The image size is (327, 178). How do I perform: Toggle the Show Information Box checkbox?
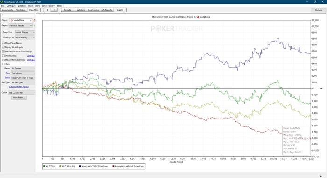pyautogui.click(x=3, y=60)
